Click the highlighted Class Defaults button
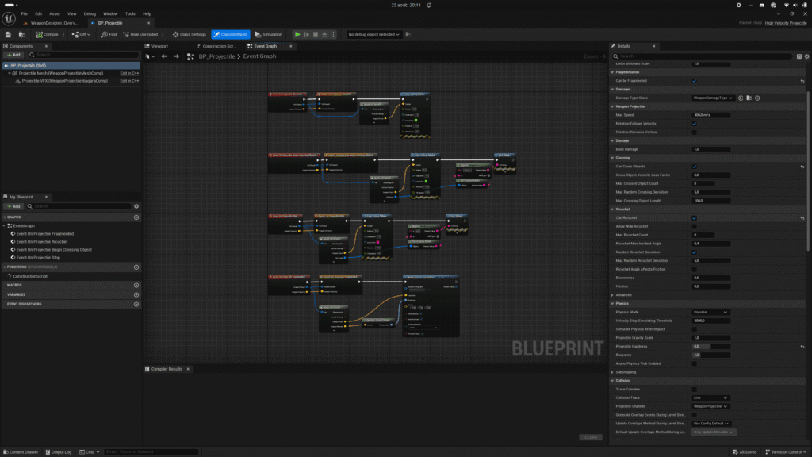The height and width of the screenshot is (457, 812). 231,35
